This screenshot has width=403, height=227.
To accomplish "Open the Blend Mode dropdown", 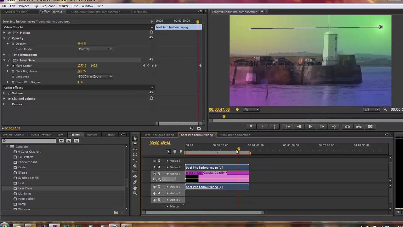I will click(x=95, y=49).
